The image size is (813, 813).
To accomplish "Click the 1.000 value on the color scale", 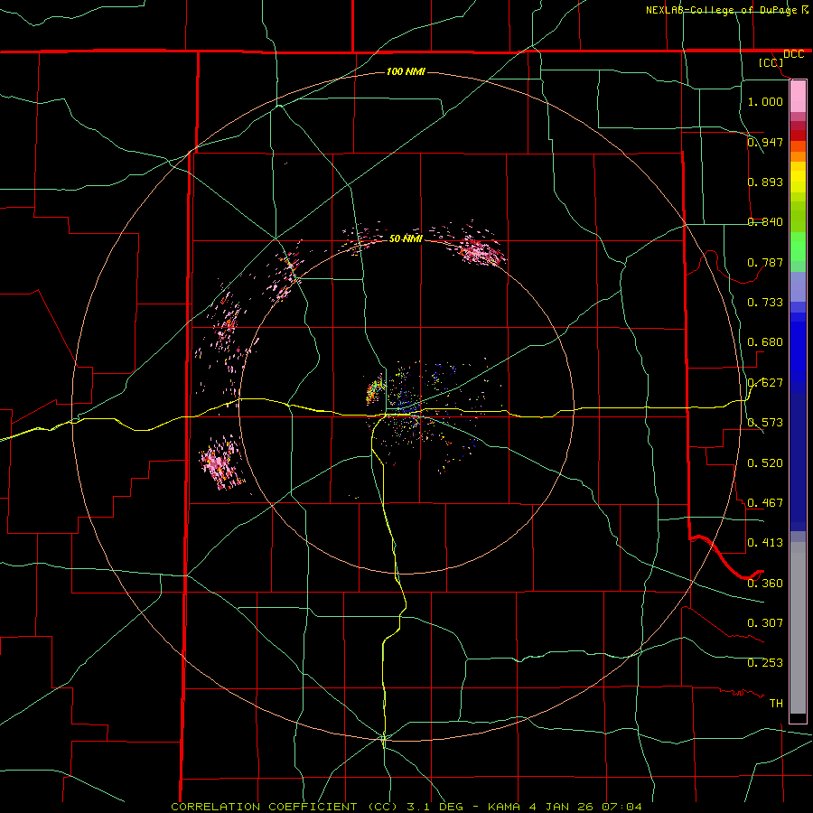I will (x=765, y=101).
